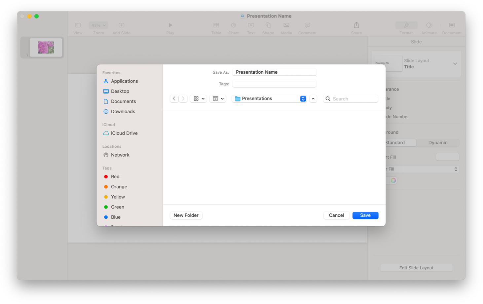Click the blue Save button
483x304 pixels.
(x=365, y=215)
